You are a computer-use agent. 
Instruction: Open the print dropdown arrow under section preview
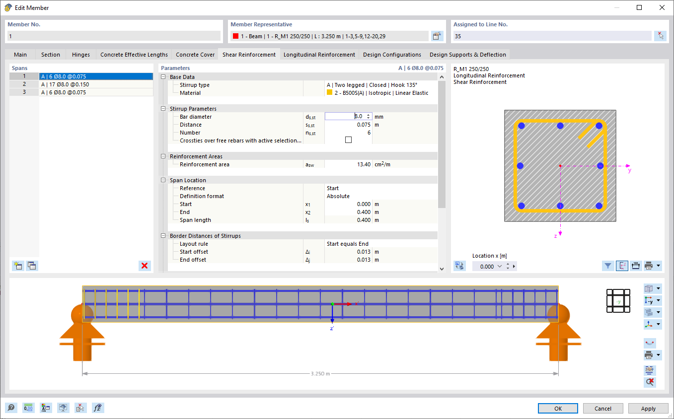tap(659, 266)
